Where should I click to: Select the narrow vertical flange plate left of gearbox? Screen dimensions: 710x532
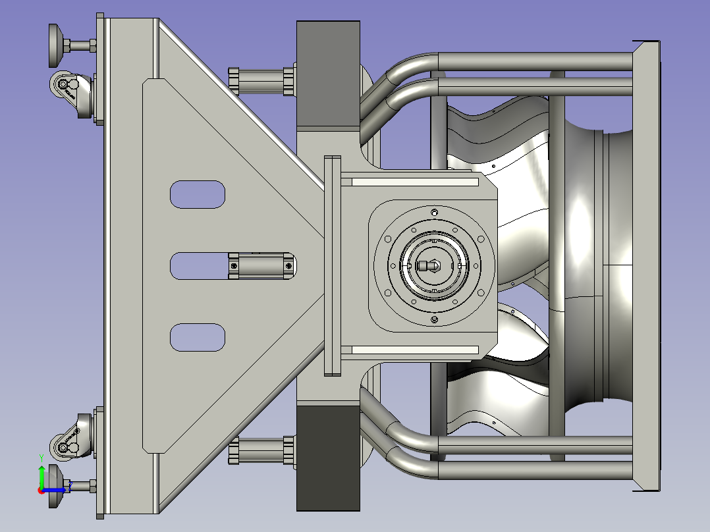(333, 266)
